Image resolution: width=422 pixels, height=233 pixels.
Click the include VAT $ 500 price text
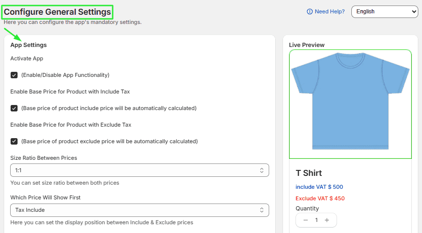coord(319,187)
